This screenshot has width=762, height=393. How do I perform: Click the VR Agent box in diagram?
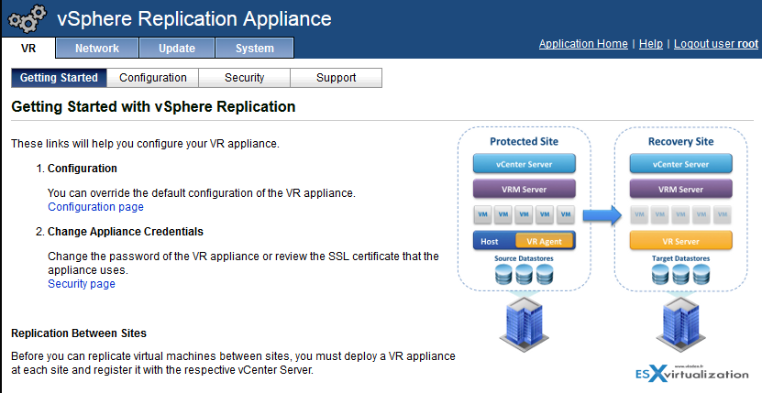(x=544, y=241)
